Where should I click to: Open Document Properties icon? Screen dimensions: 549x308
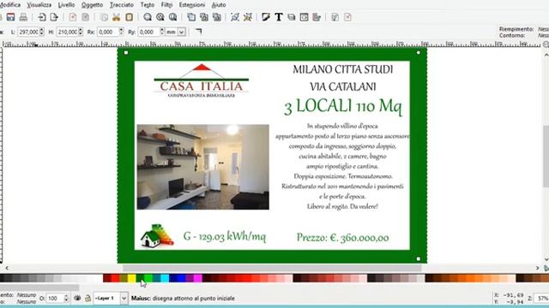[347, 17]
